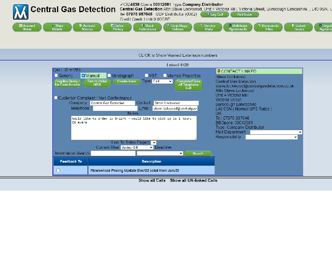This screenshot has width=332, height=257.
Task: Click the Contact Linked icon
Action: point(218,71)
